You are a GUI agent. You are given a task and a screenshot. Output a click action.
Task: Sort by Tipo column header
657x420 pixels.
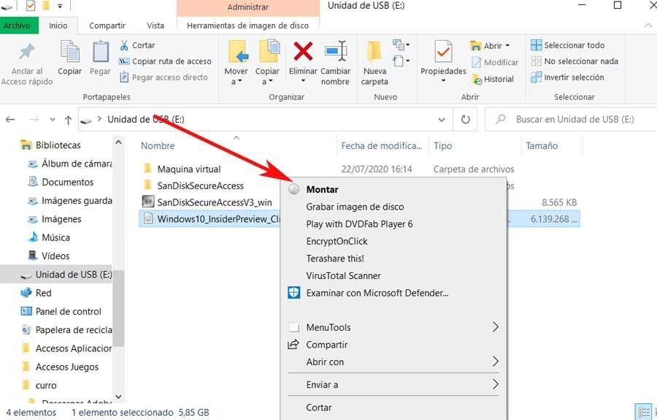[x=474, y=145]
